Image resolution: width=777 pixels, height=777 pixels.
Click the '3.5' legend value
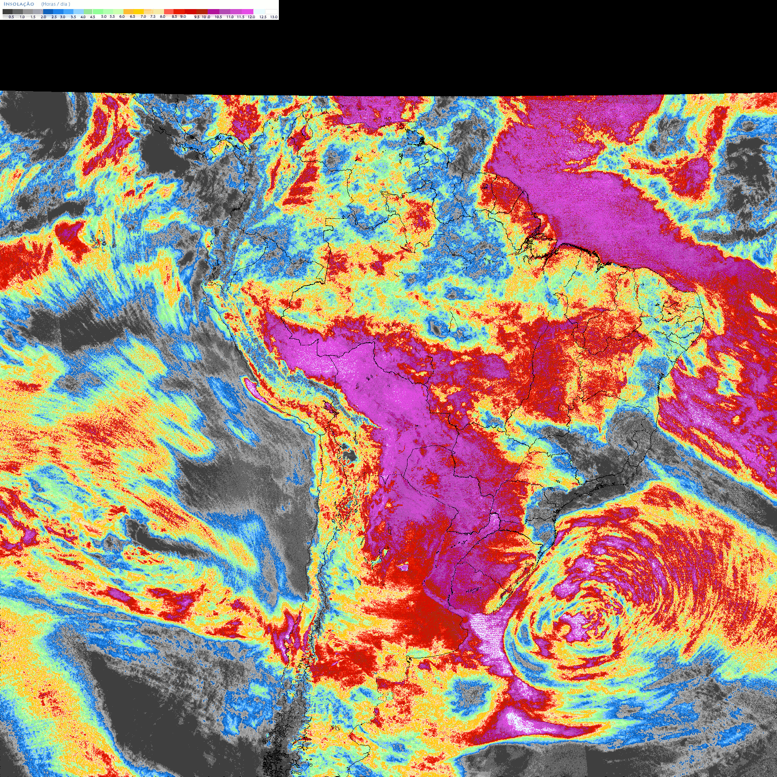(x=73, y=17)
